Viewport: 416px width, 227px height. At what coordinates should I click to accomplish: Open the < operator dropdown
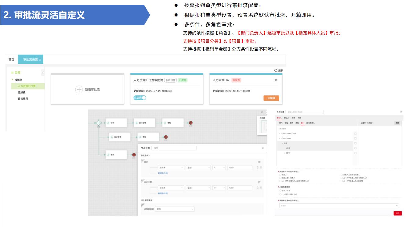(x=219, y=168)
